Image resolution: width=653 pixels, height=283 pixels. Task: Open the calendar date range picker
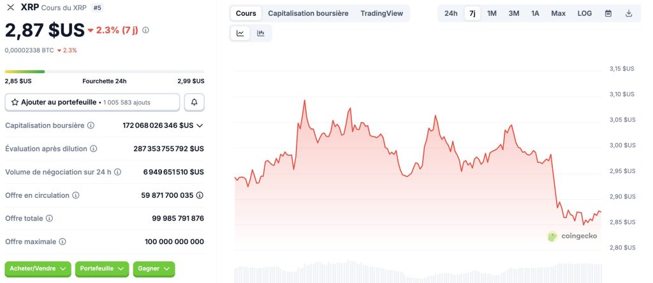click(608, 13)
